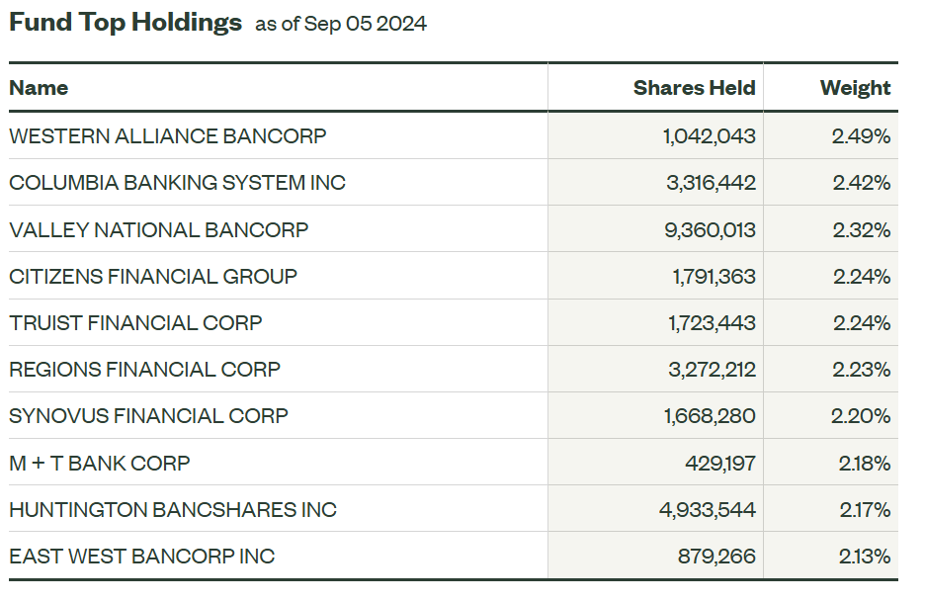Select Regions Financial Corp holding name

pos(144,370)
